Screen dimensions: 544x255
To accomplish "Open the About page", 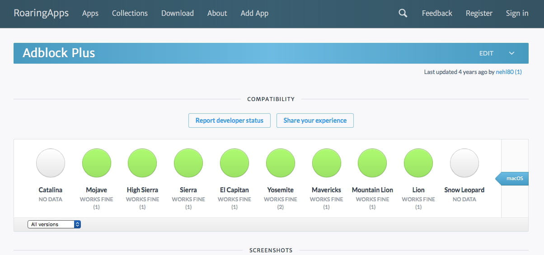I will point(217,14).
